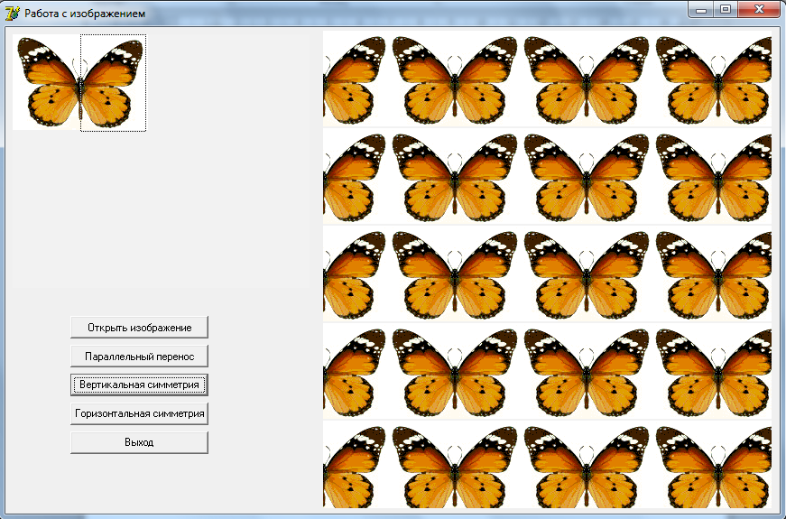
Task: Minimize the "Работа с изображением" window
Action: (701, 10)
